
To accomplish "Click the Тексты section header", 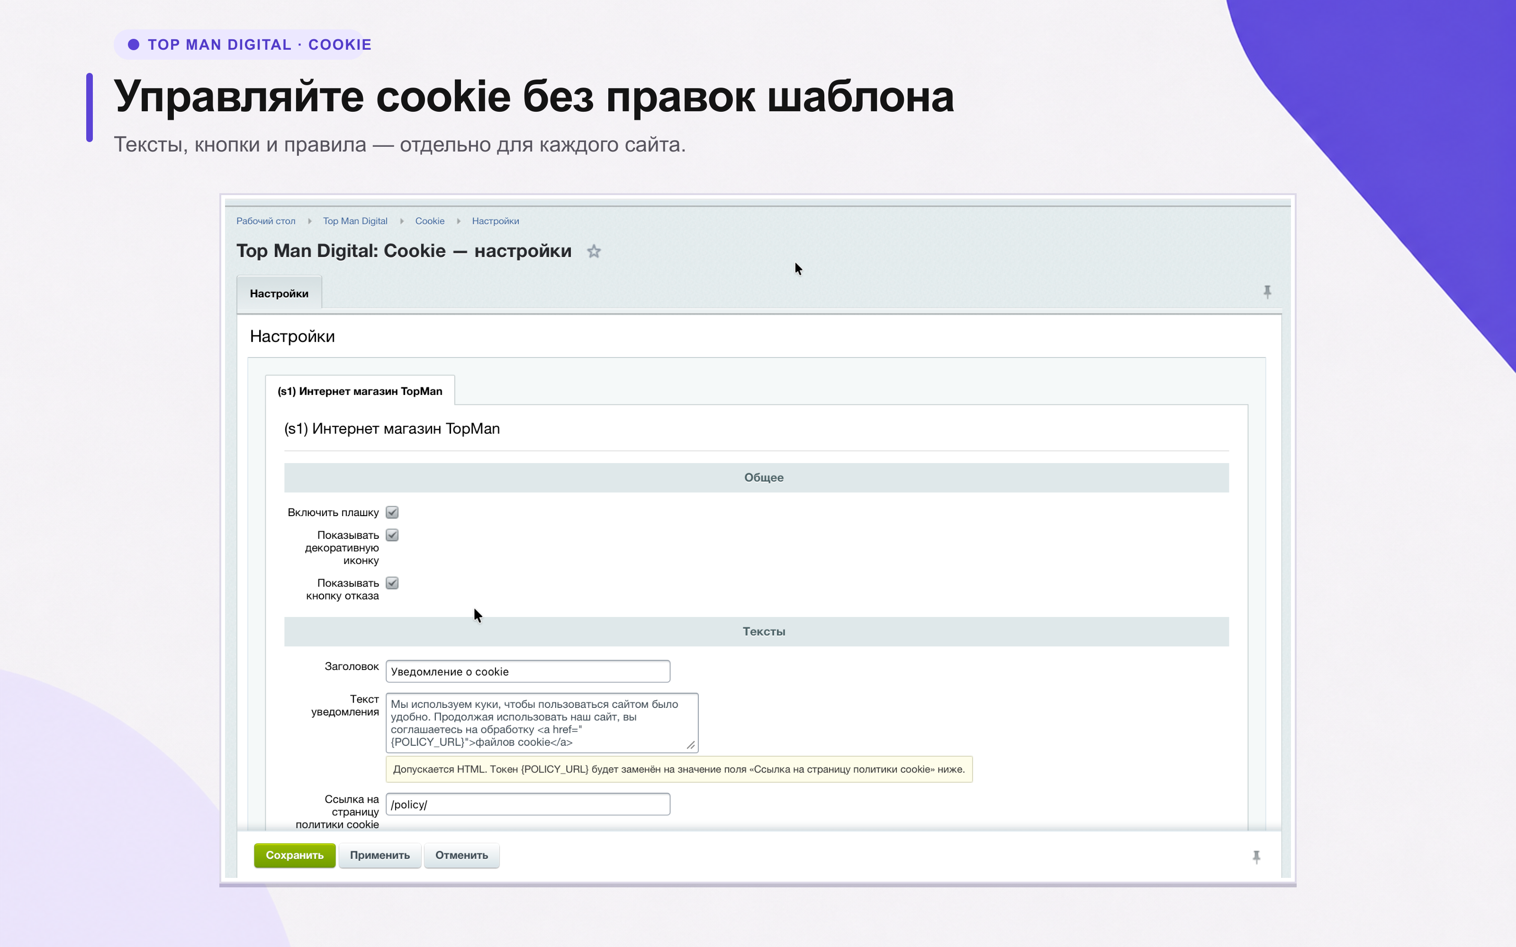I will click(756, 631).
